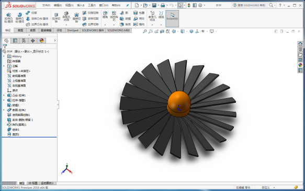The image size is (305, 191).
Task: Switch to the 草图 Sketch ribbon tab
Action: 20,30
